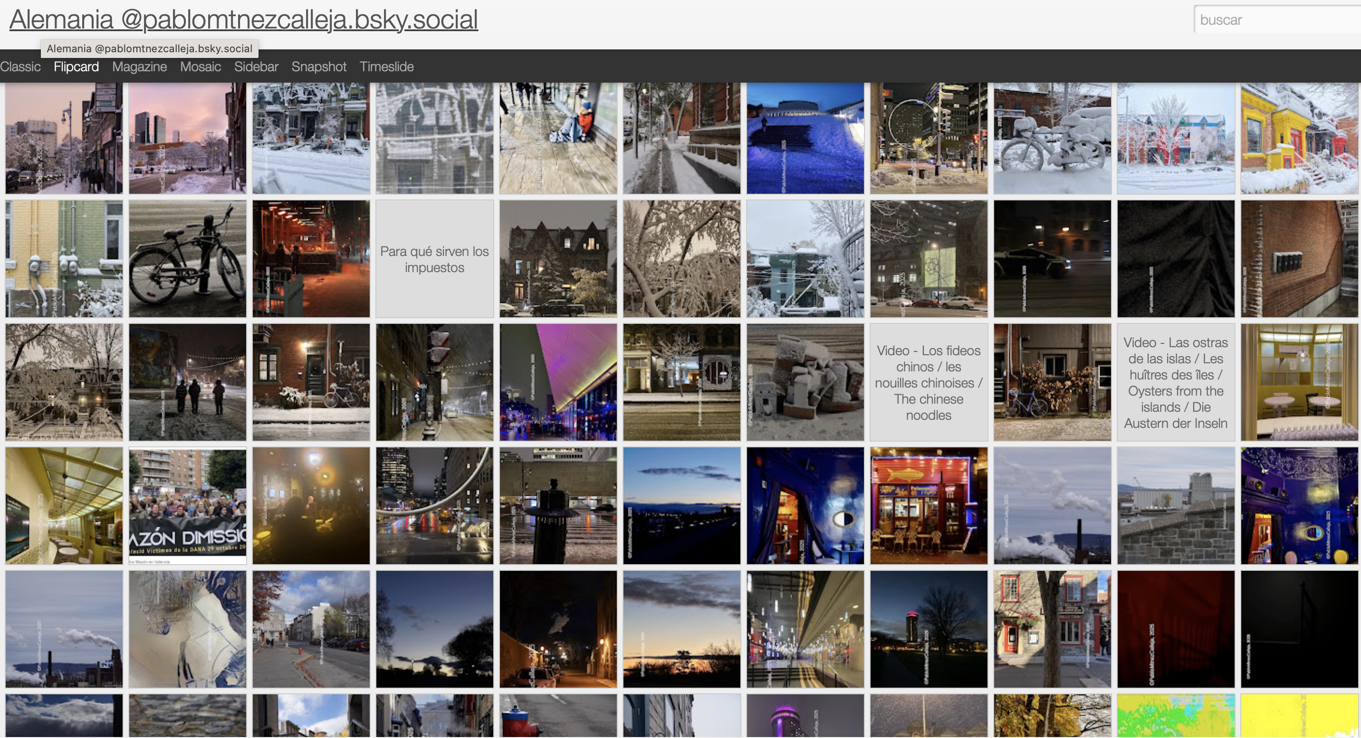Open the Oysters from the islands card
The image size is (1361, 738).
1175,383
